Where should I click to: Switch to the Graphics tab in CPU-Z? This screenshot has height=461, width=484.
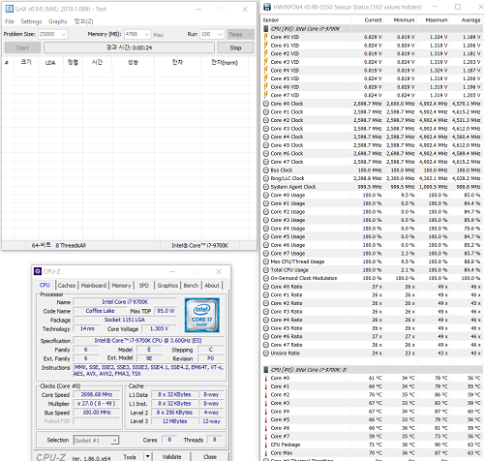167,286
